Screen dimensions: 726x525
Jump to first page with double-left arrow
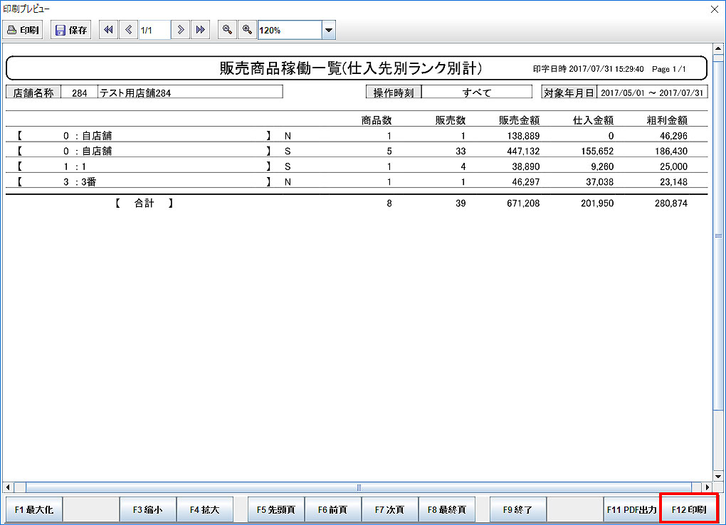pyautogui.click(x=108, y=30)
